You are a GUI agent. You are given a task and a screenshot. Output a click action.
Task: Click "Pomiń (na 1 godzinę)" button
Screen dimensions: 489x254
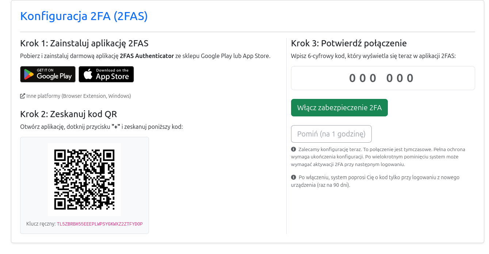pyautogui.click(x=331, y=134)
